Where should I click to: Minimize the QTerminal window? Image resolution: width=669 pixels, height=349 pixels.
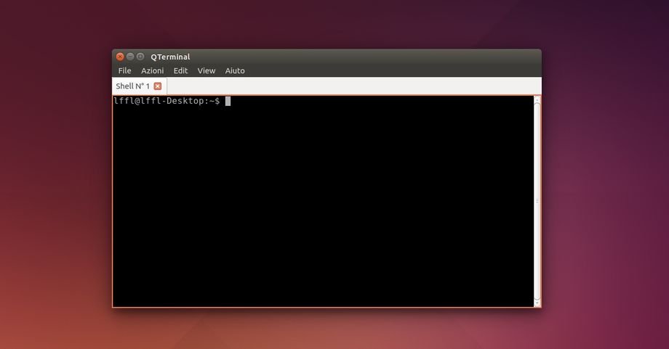click(x=130, y=57)
